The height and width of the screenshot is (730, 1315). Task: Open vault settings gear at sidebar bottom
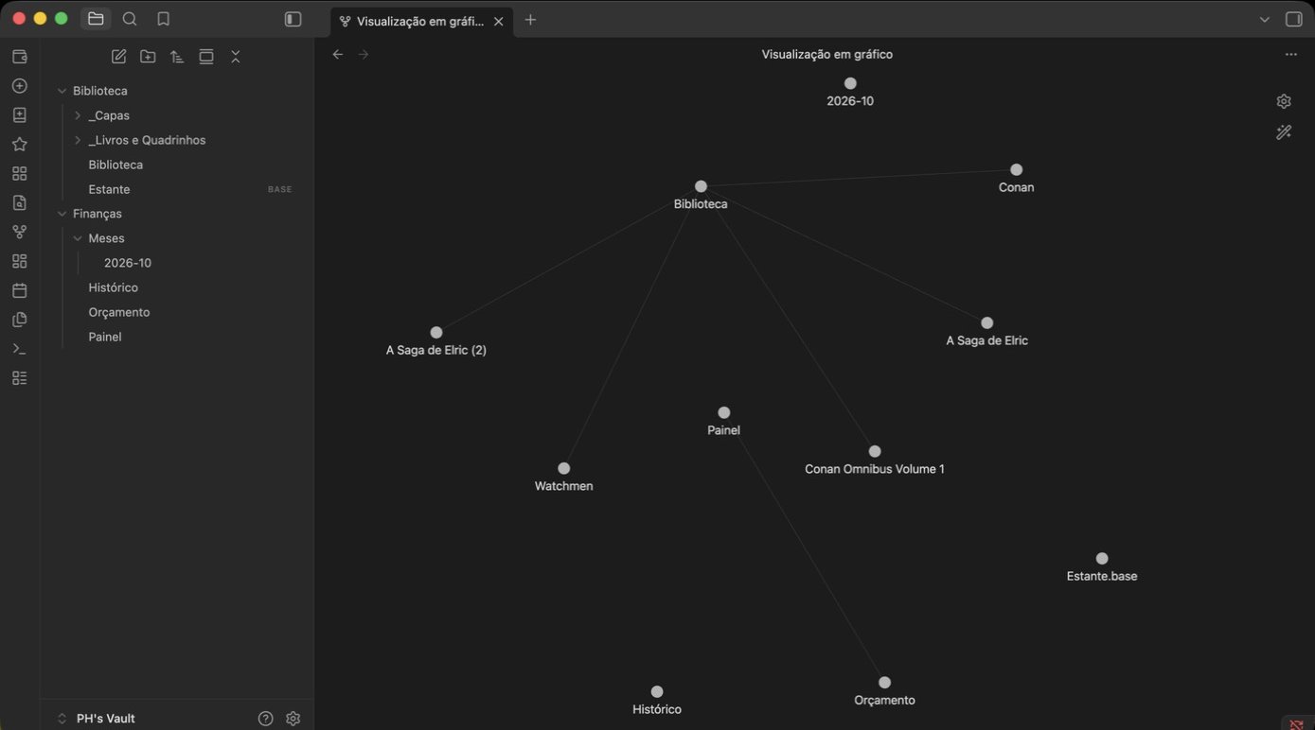point(293,719)
